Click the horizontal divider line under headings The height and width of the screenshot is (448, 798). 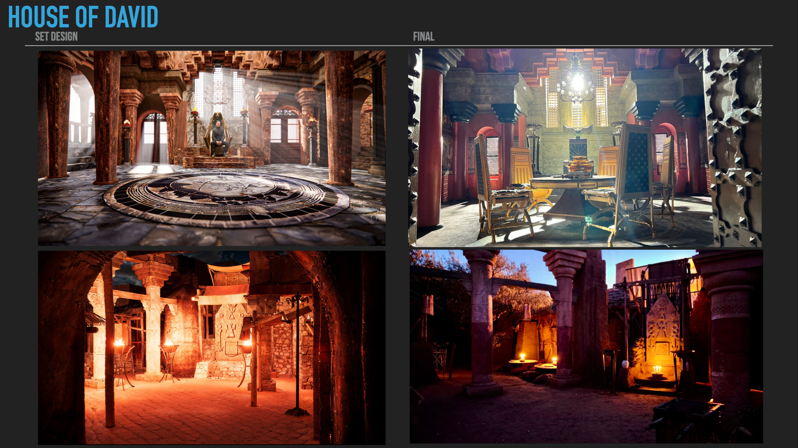399,46
